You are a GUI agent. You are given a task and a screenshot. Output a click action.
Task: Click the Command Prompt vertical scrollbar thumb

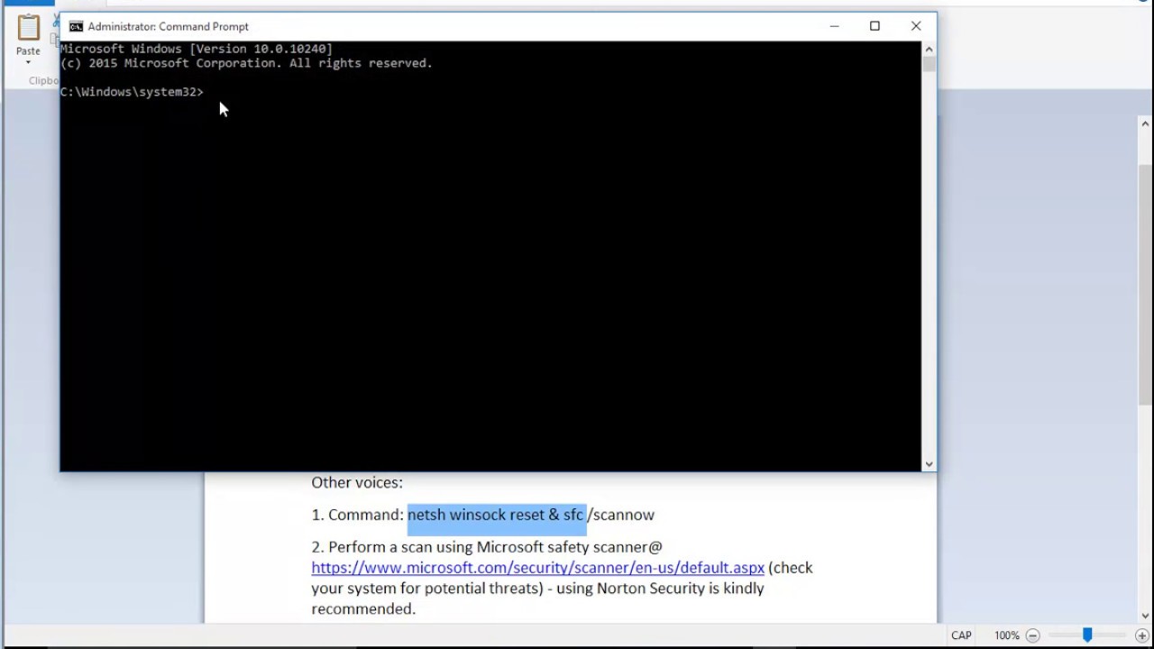929,64
